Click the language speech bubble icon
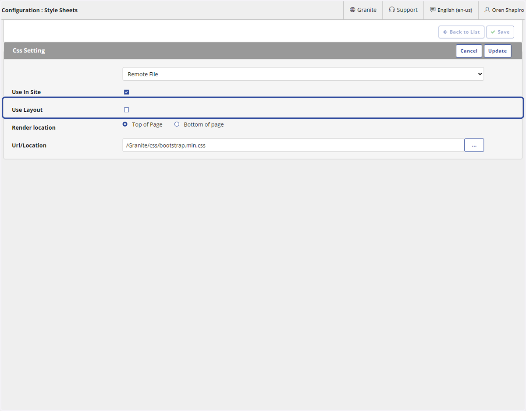The image size is (526, 411). (x=433, y=10)
